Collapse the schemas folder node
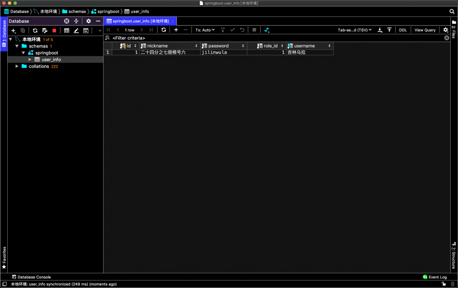Viewport: 458px width, 288px height. pyautogui.click(x=17, y=46)
